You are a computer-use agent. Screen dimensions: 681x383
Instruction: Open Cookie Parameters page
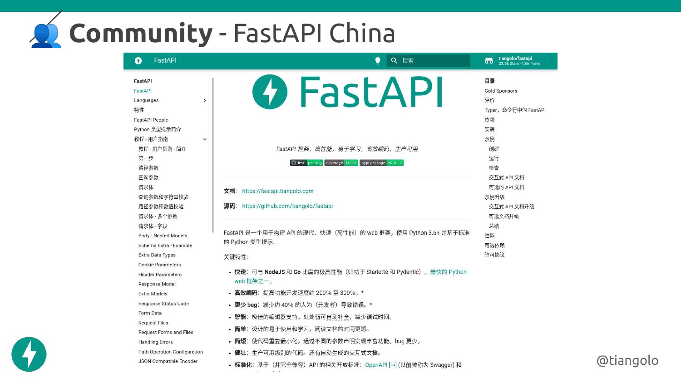(x=159, y=265)
